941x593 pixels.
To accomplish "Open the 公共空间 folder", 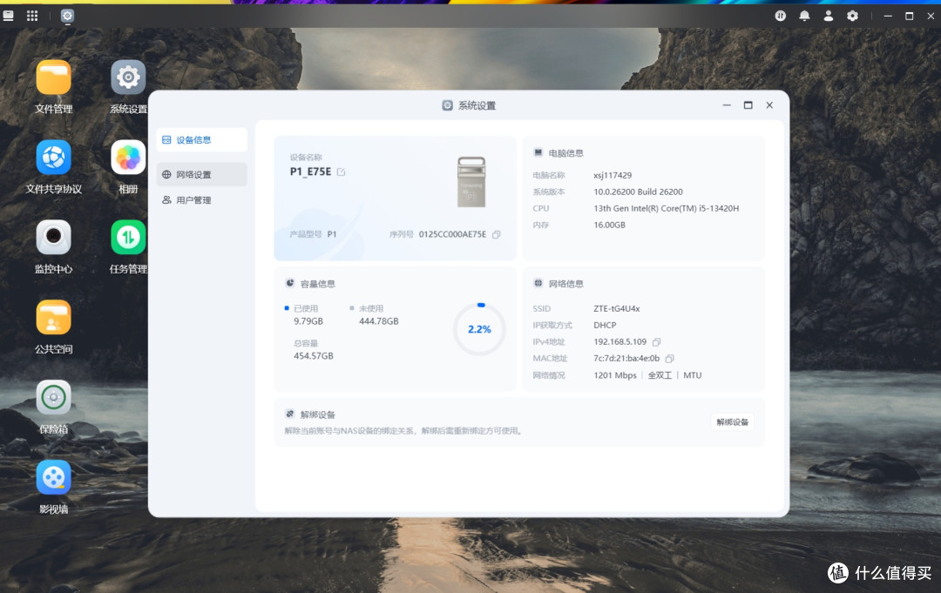I will pyautogui.click(x=53, y=318).
